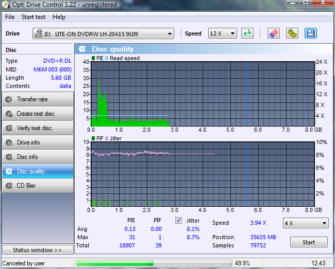The width and height of the screenshot is (335, 269).
Task: Click the Length value 5.60 GB
Action: point(61,78)
